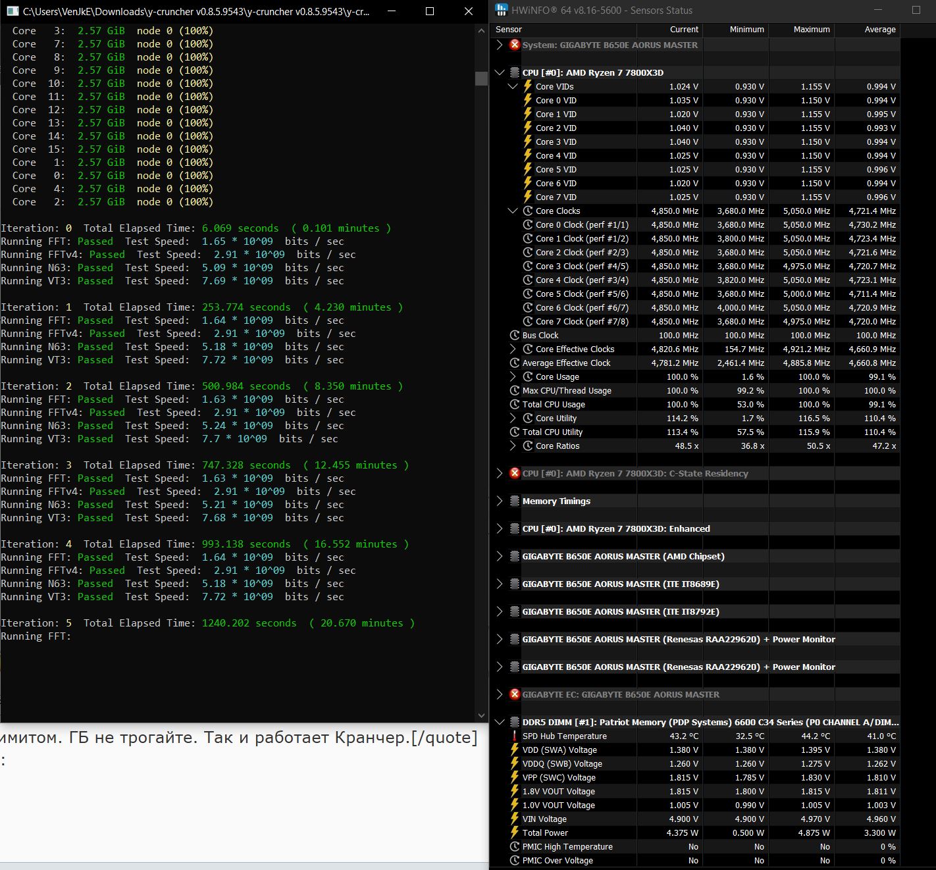Expand the Core Effective Clocks row
The height and width of the screenshot is (870, 936).
tap(513, 349)
